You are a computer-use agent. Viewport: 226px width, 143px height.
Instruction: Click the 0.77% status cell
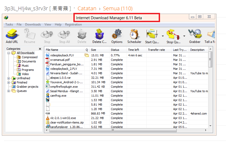click(x=115, y=55)
